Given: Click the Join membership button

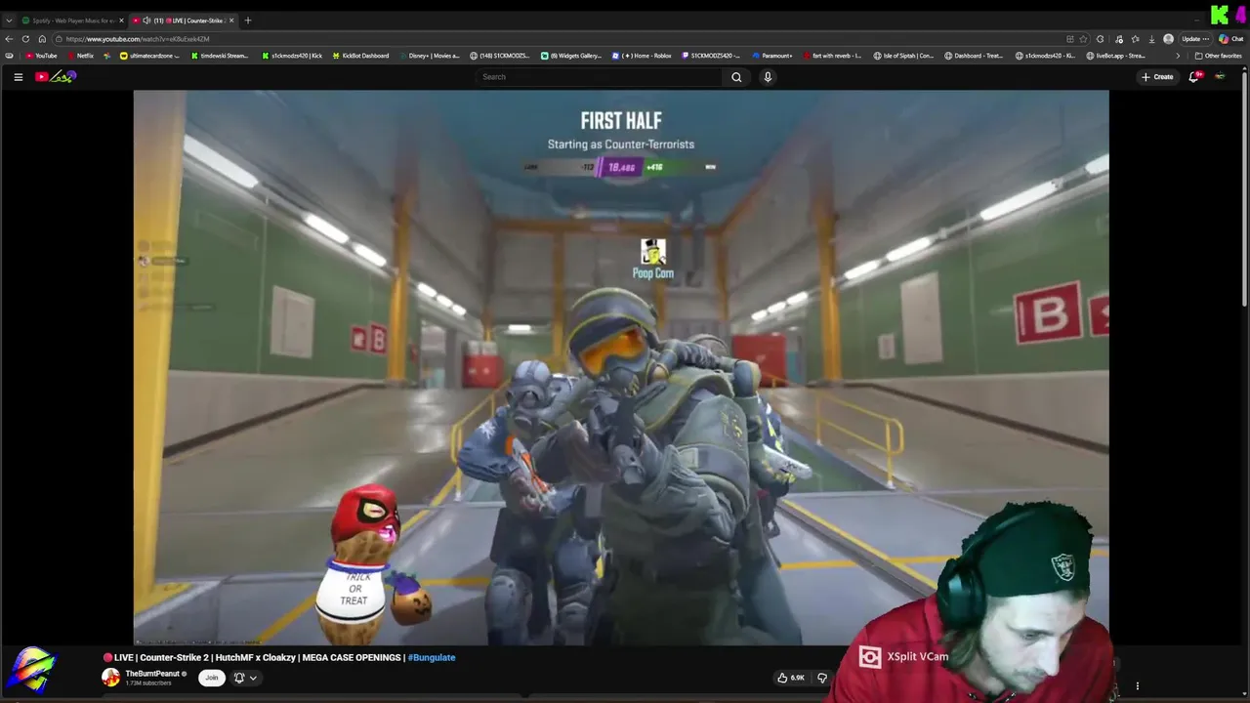Looking at the screenshot, I should click(x=211, y=678).
